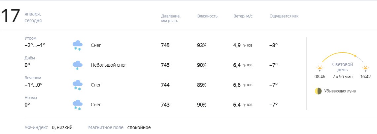Click the УФ-индекс label

click(36, 127)
